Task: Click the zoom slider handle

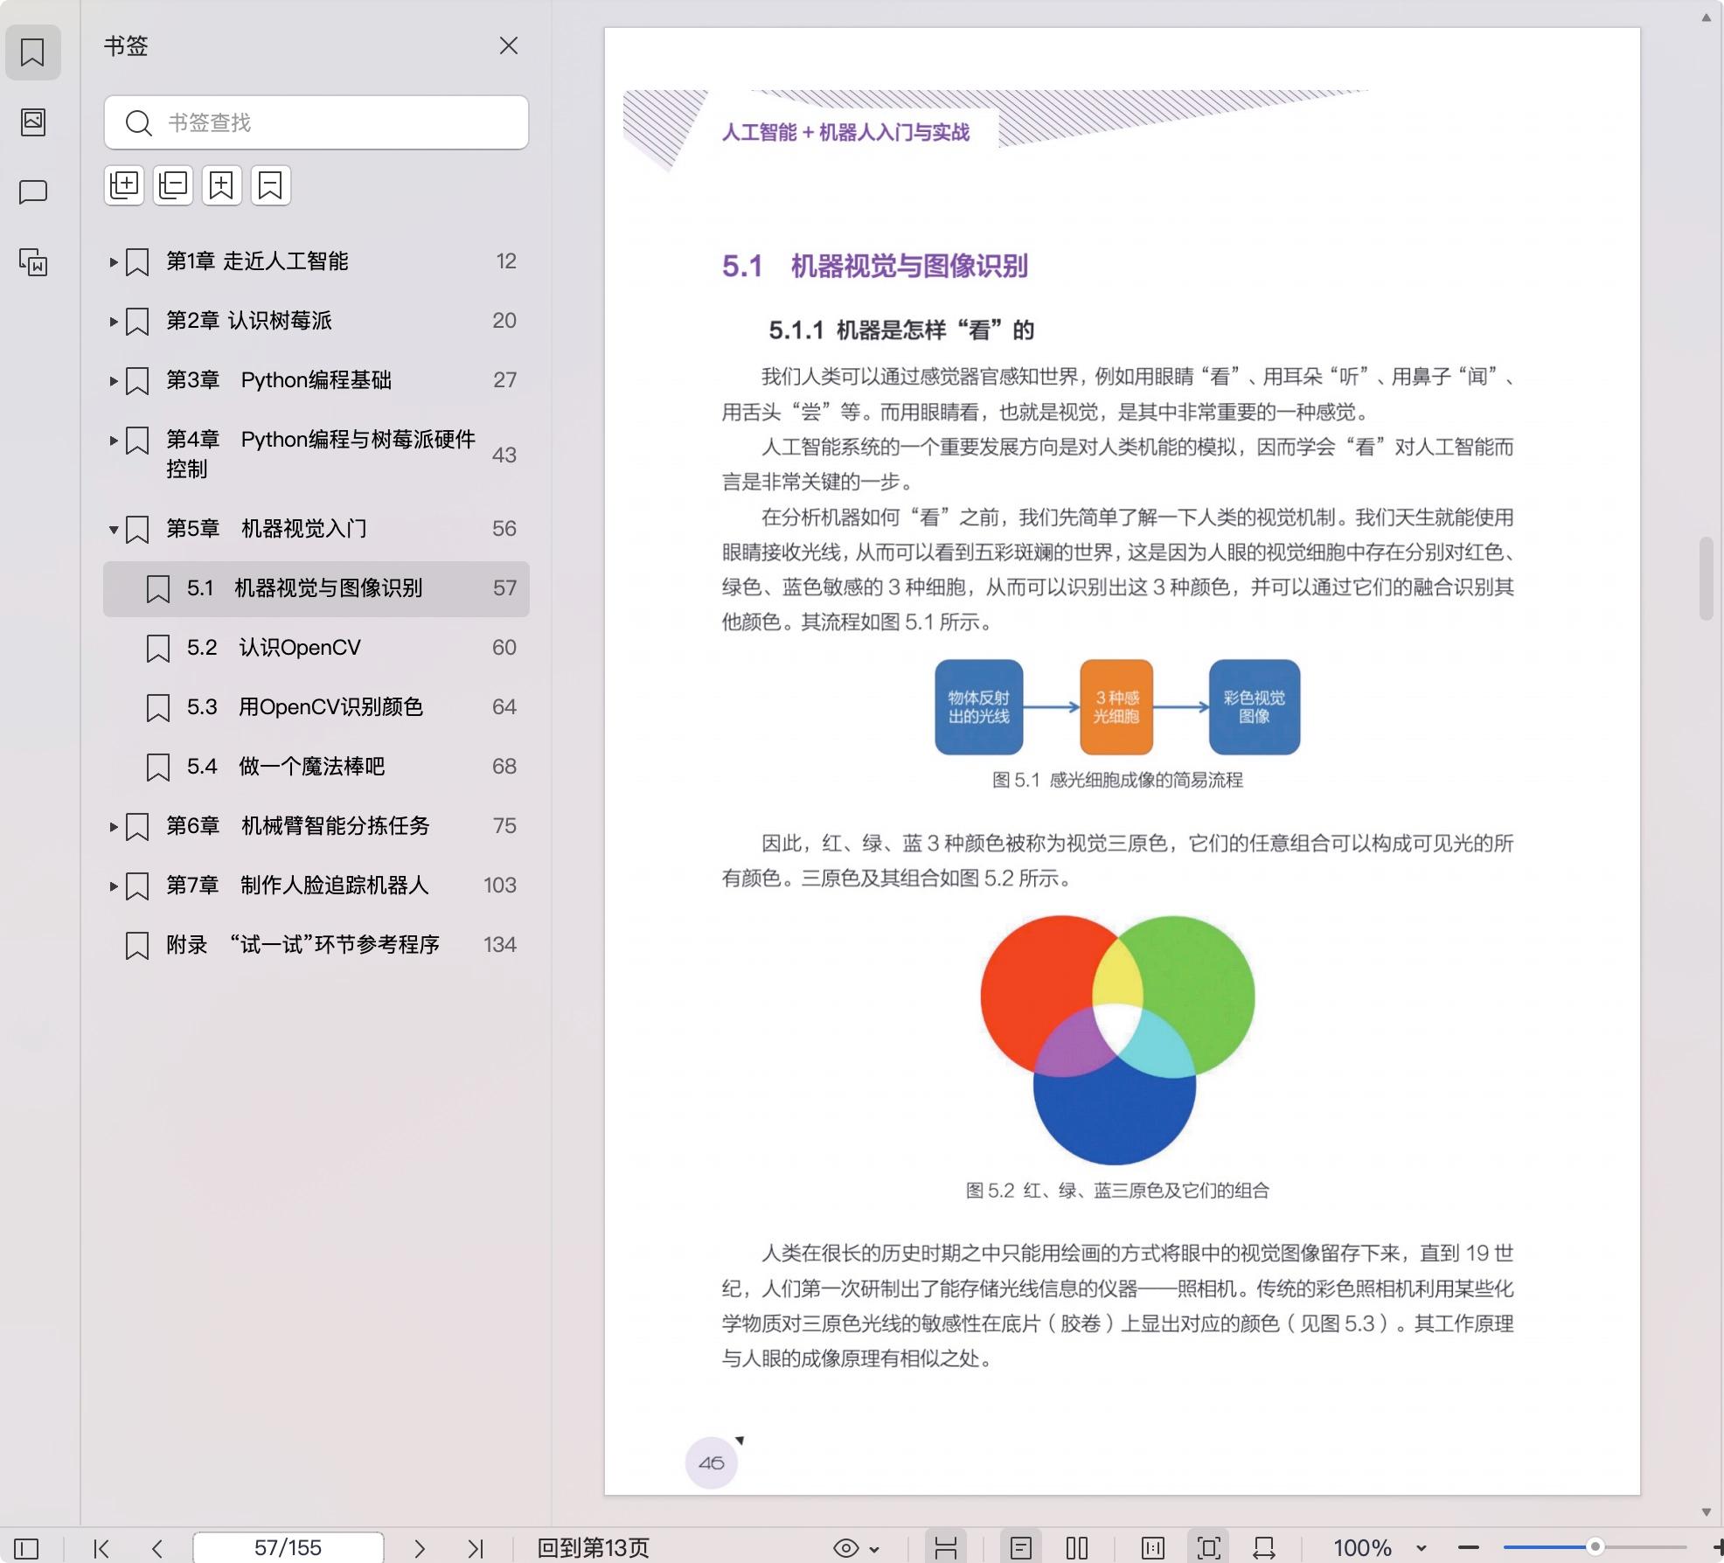Action: [x=1595, y=1547]
